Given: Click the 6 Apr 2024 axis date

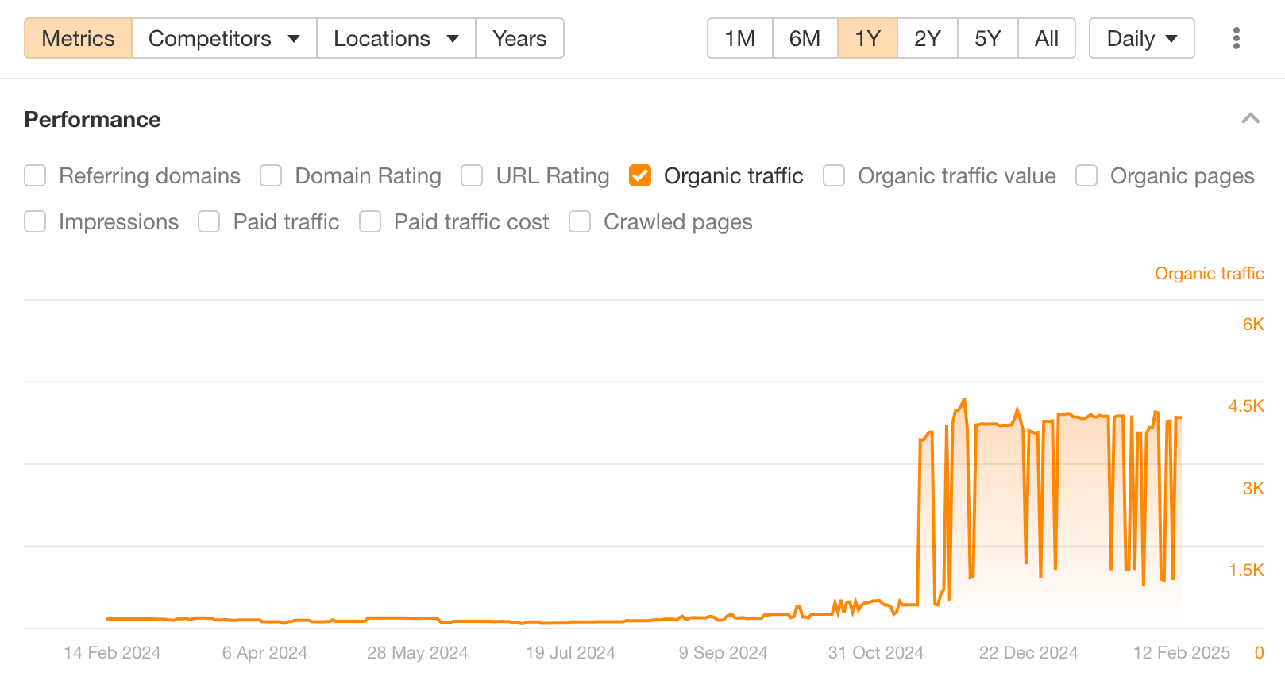Looking at the screenshot, I should (264, 652).
